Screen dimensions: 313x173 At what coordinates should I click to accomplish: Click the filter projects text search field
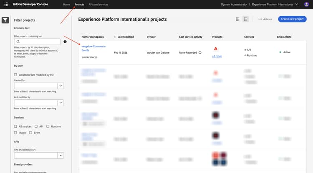click(38, 42)
